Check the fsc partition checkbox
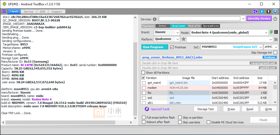280x135 pixels. [x=144, y=93]
